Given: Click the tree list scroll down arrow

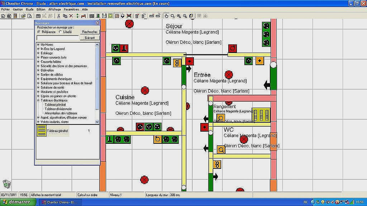Looking at the screenshot, I should (97, 122).
